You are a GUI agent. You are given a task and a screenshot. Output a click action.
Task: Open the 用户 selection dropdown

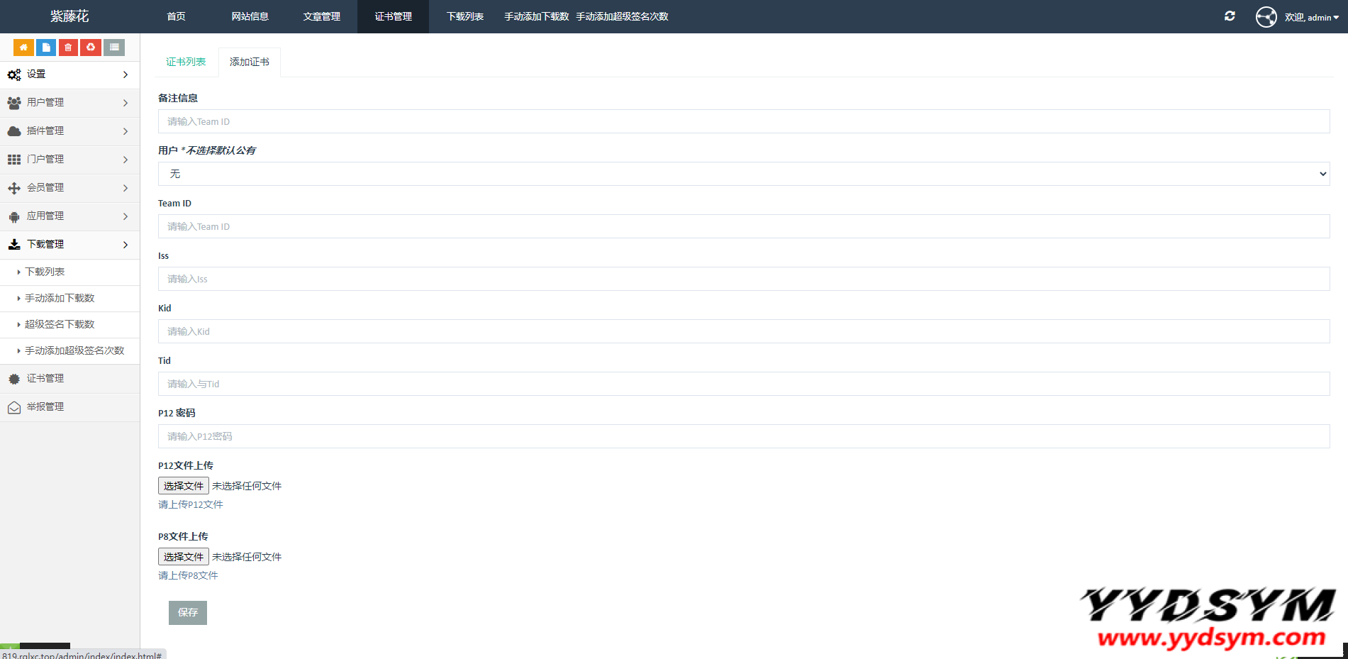click(x=743, y=174)
